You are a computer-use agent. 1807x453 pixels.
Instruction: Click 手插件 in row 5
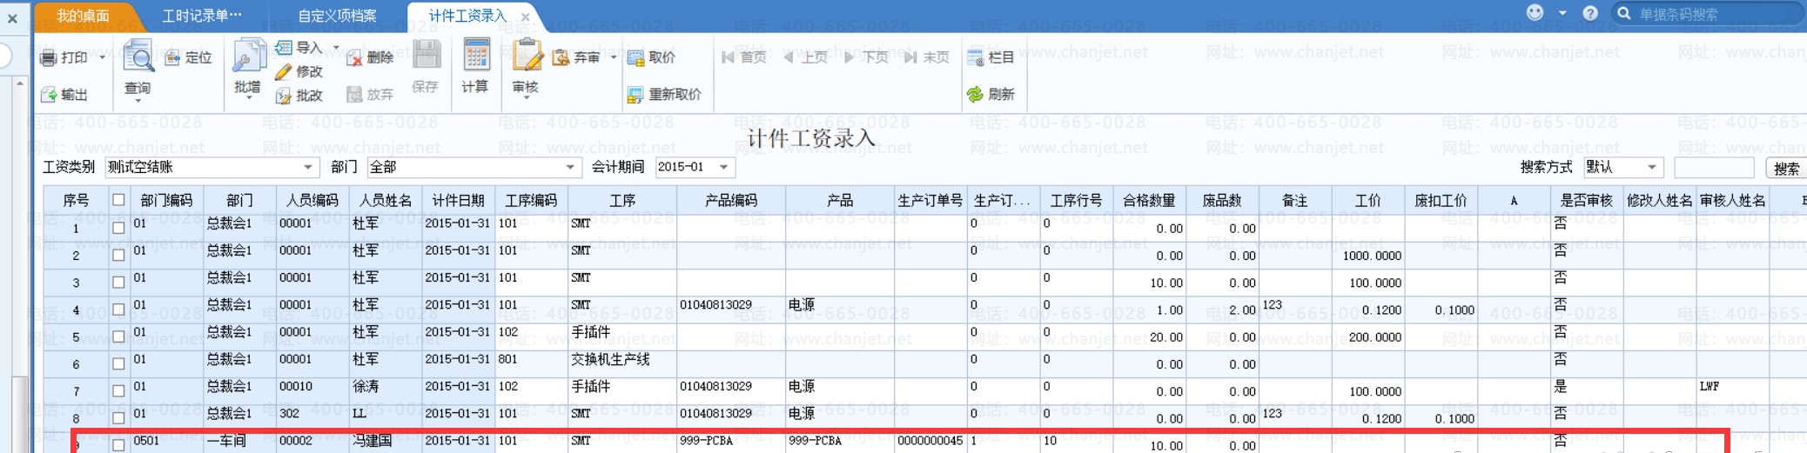(591, 332)
